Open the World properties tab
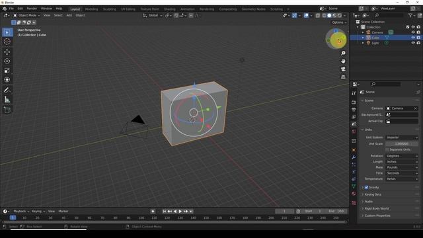The image size is (423, 238). point(354,132)
